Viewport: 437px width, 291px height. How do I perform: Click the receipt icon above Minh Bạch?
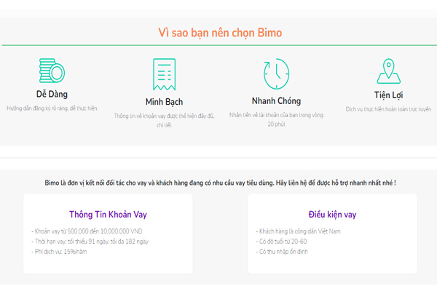(164, 74)
